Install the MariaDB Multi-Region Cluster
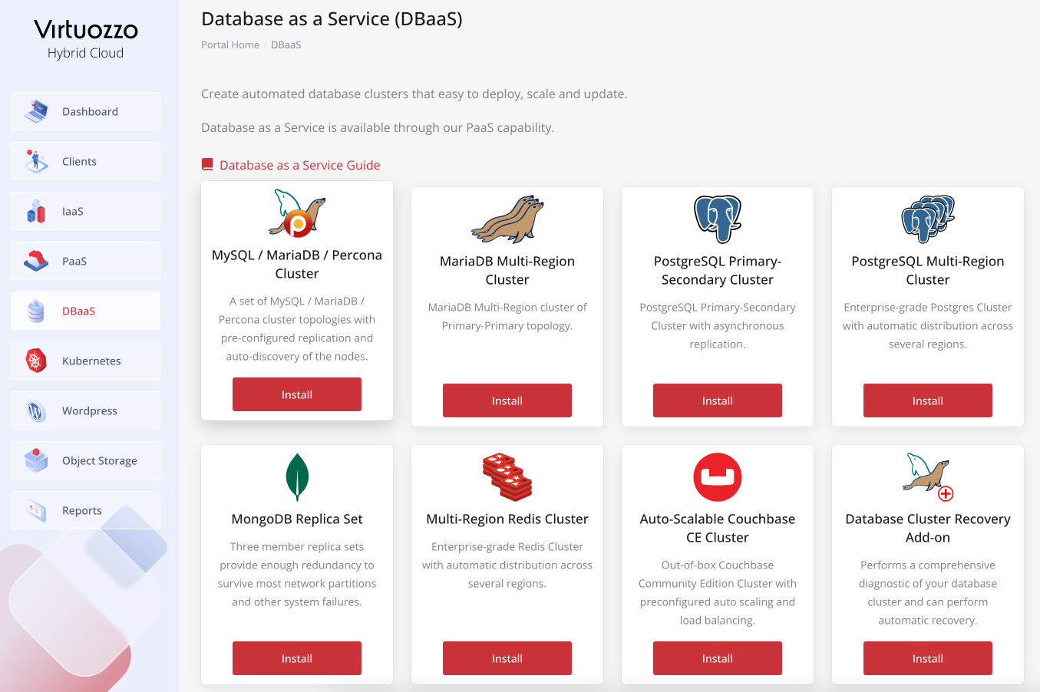This screenshot has height=692, width=1040. pyautogui.click(x=507, y=400)
